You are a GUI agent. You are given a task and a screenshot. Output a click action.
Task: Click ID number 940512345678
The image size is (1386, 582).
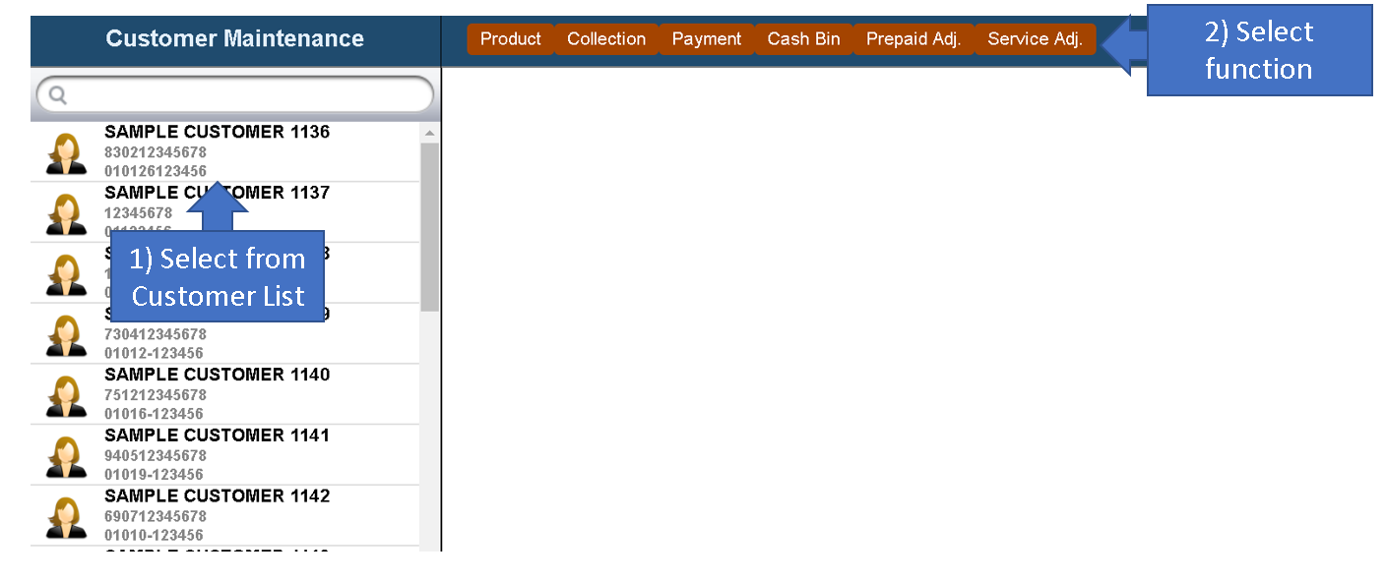156,456
